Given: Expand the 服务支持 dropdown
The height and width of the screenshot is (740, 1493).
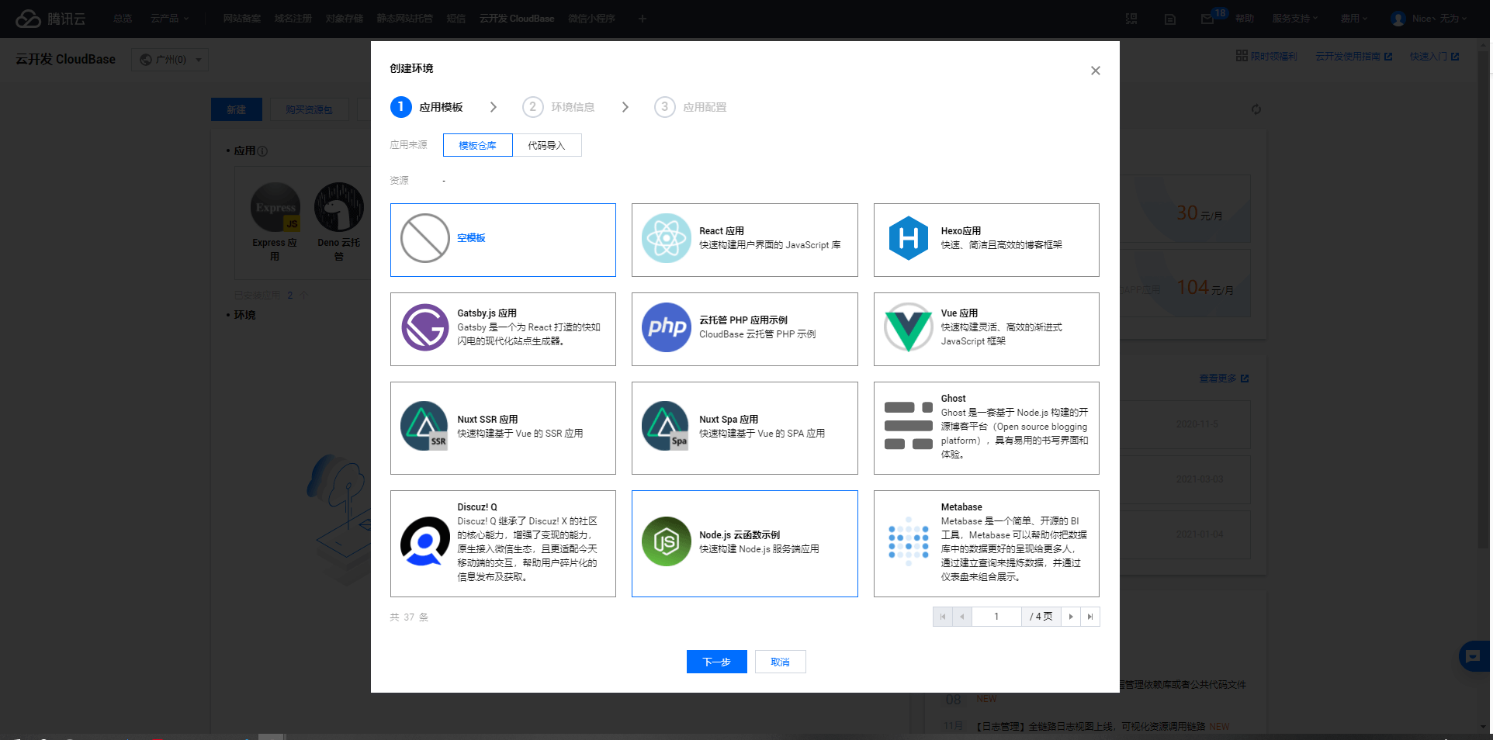Looking at the screenshot, I should pyautogui.click(x=1294, y=19).
